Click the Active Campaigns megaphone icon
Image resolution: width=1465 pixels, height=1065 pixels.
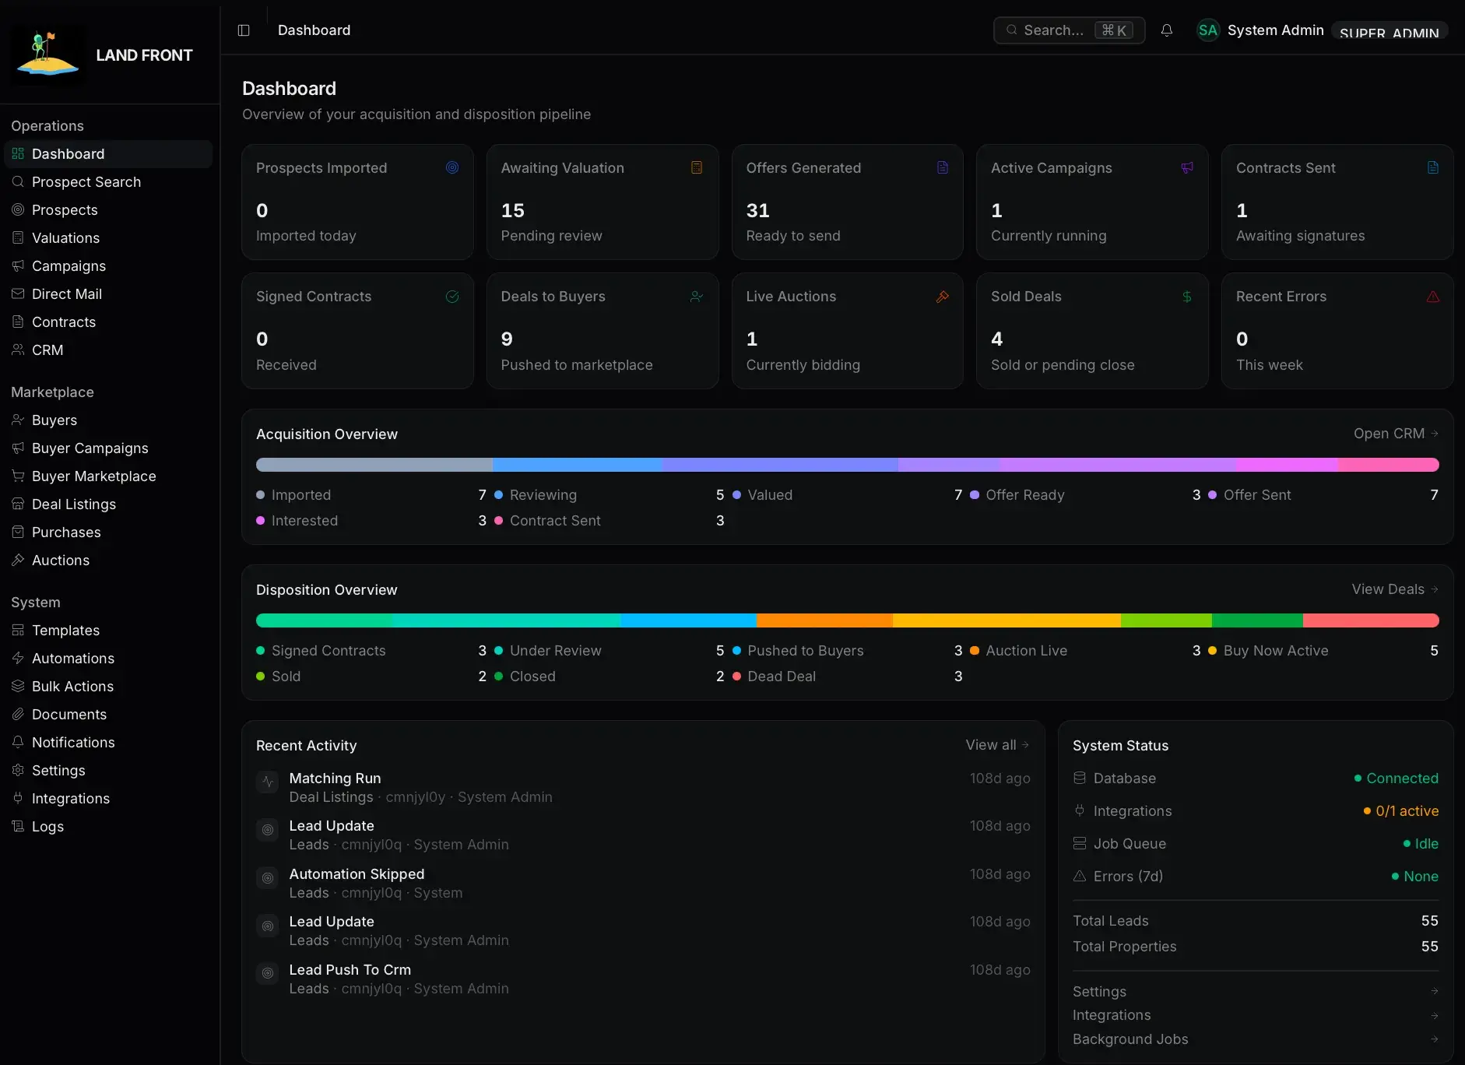coord(1187,167)
